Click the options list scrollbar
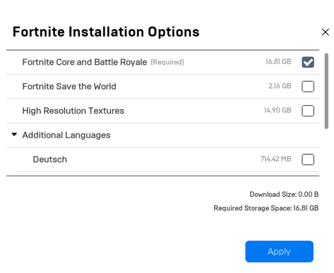 326,91
